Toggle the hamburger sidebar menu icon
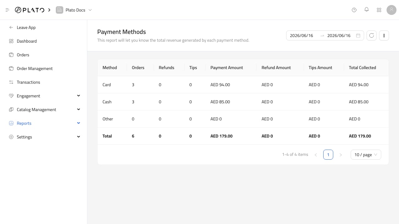This screenshot has width=399, height=224. point(7,10)
